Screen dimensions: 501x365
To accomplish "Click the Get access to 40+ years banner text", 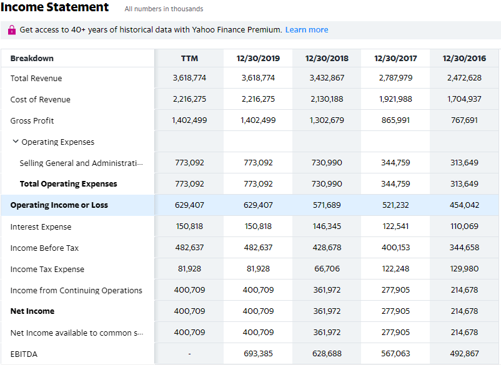I will (x=151, y=30).
